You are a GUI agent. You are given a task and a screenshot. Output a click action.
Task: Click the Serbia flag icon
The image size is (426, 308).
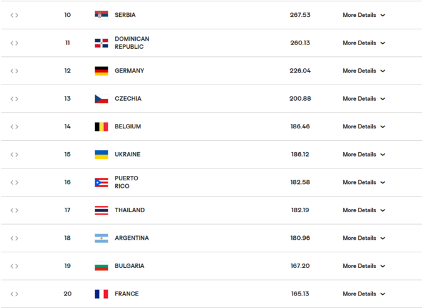point(101,15)
